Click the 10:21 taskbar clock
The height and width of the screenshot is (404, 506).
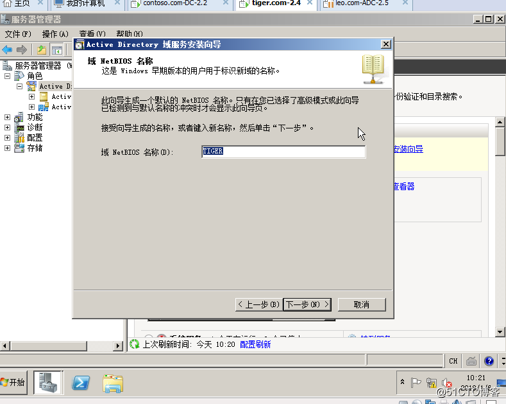coord(476,378)
